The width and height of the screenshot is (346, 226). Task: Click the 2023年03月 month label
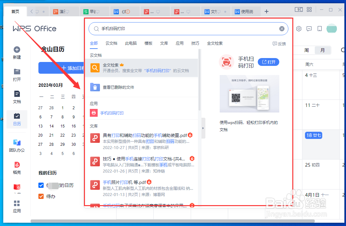point(50,85)
